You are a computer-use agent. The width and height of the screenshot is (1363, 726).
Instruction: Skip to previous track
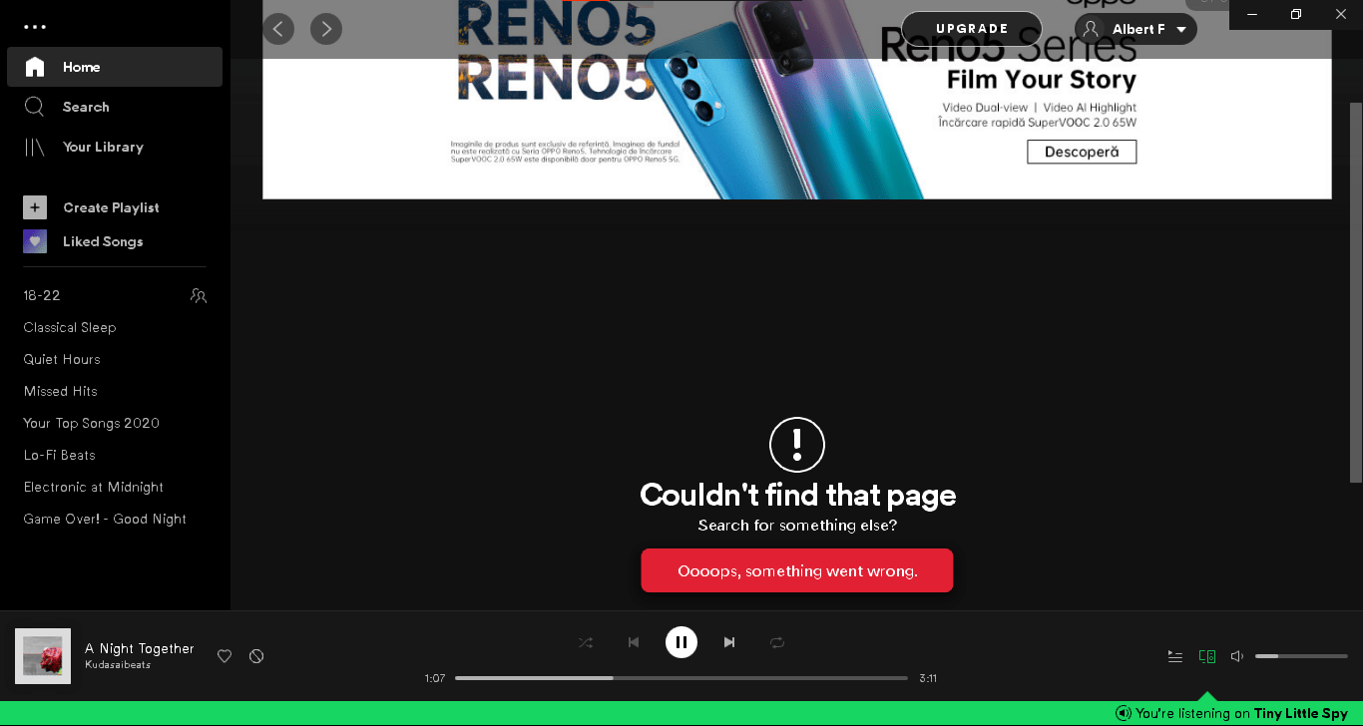634,642
